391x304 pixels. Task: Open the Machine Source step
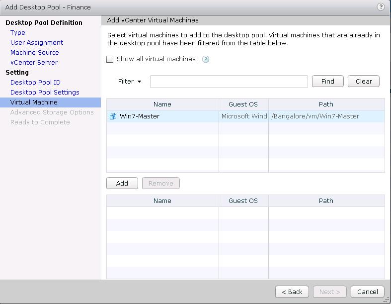coord(35,53)
